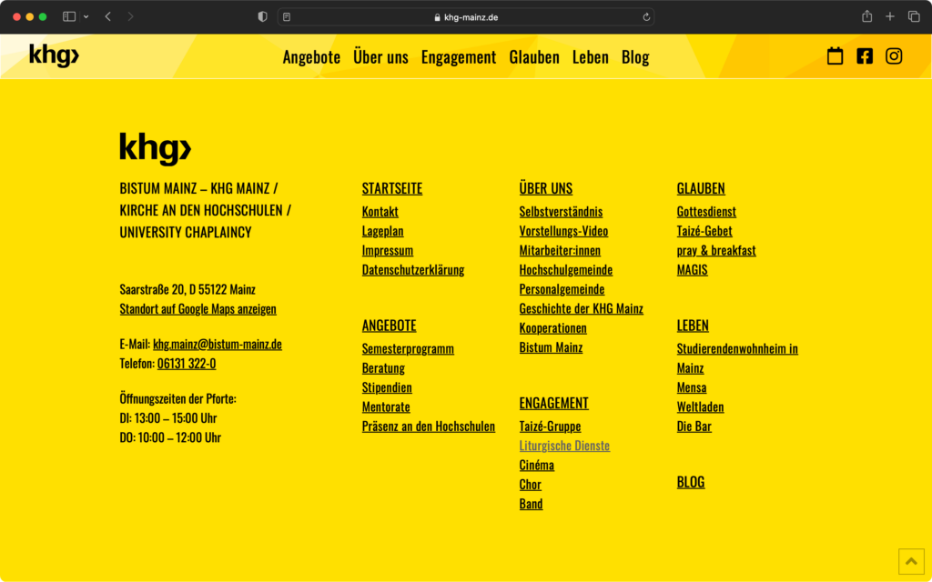Open the Datenschutzerklärung link
Image resolution: width=932 pixels, height=582 pixels.
click(x=412, y=269)
